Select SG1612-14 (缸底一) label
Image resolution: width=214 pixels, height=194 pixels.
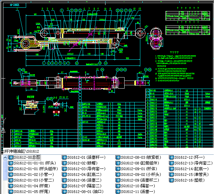192,169
